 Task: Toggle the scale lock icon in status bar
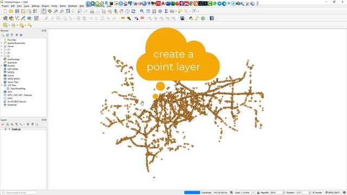(x=258, y=193)
